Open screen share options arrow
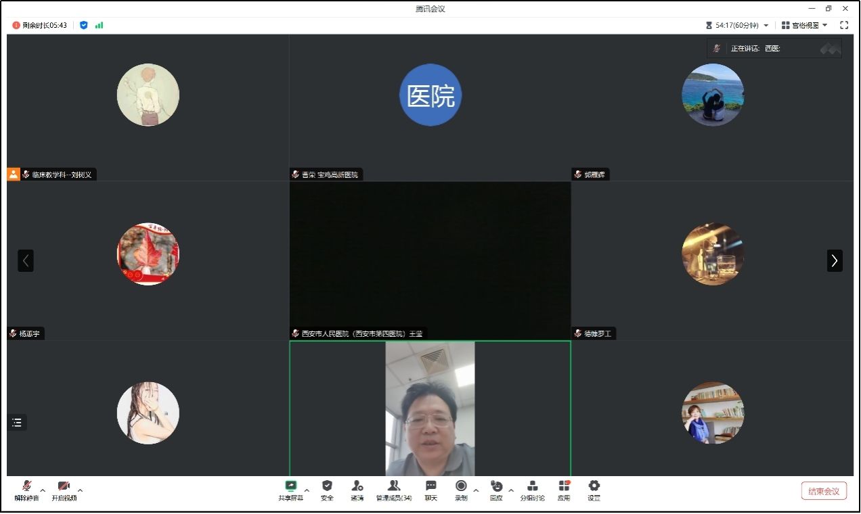 point(307,490)
